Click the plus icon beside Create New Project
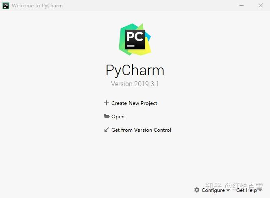270x198 pixels. point(107,103)
